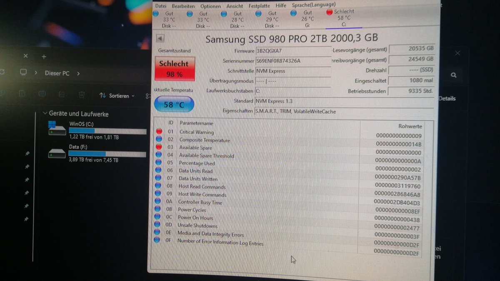Click the Parametername column header
Viewport: 500px width, 281px height.
click(x=196, y=124)
